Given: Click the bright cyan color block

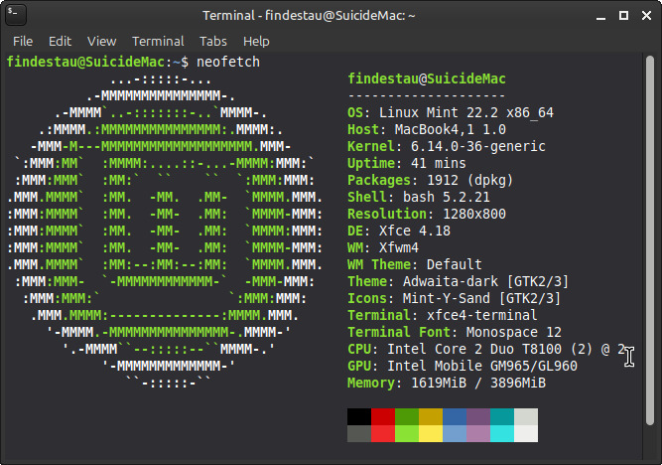Looking at the screenshot, I should pos(502,433).
